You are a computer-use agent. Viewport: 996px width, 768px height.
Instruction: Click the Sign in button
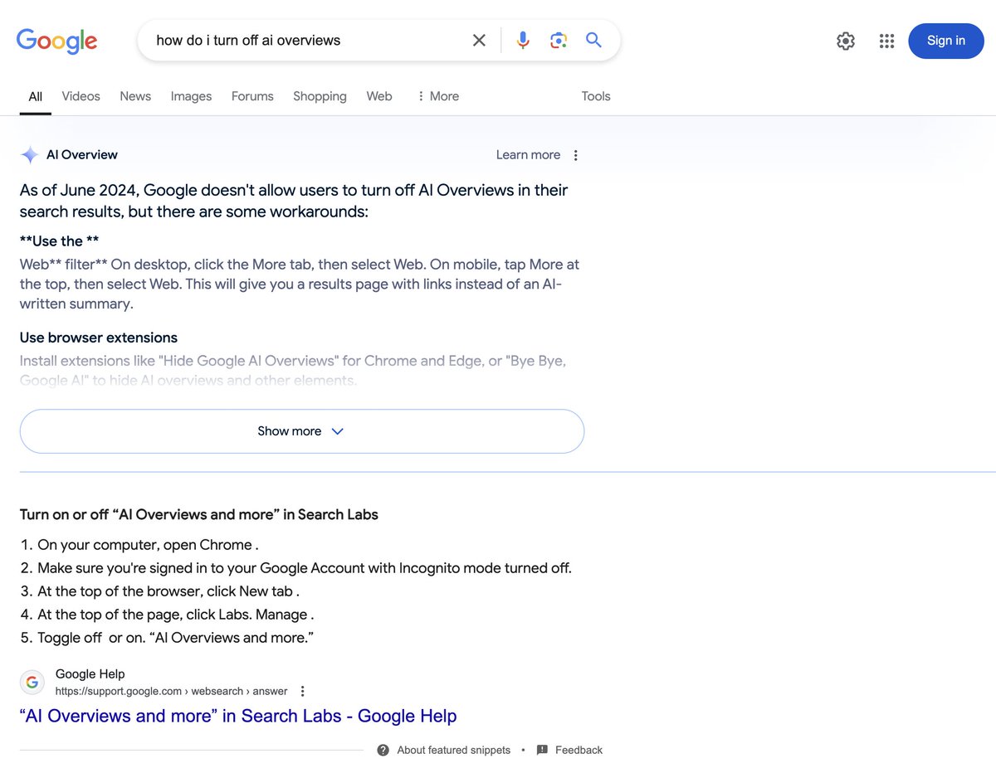point(946,41)
